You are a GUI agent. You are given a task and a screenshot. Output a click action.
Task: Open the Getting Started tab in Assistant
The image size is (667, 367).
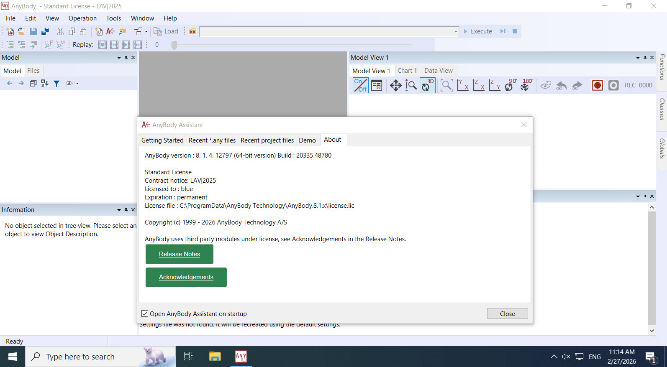pyautogui.click(x=162, y=140)
